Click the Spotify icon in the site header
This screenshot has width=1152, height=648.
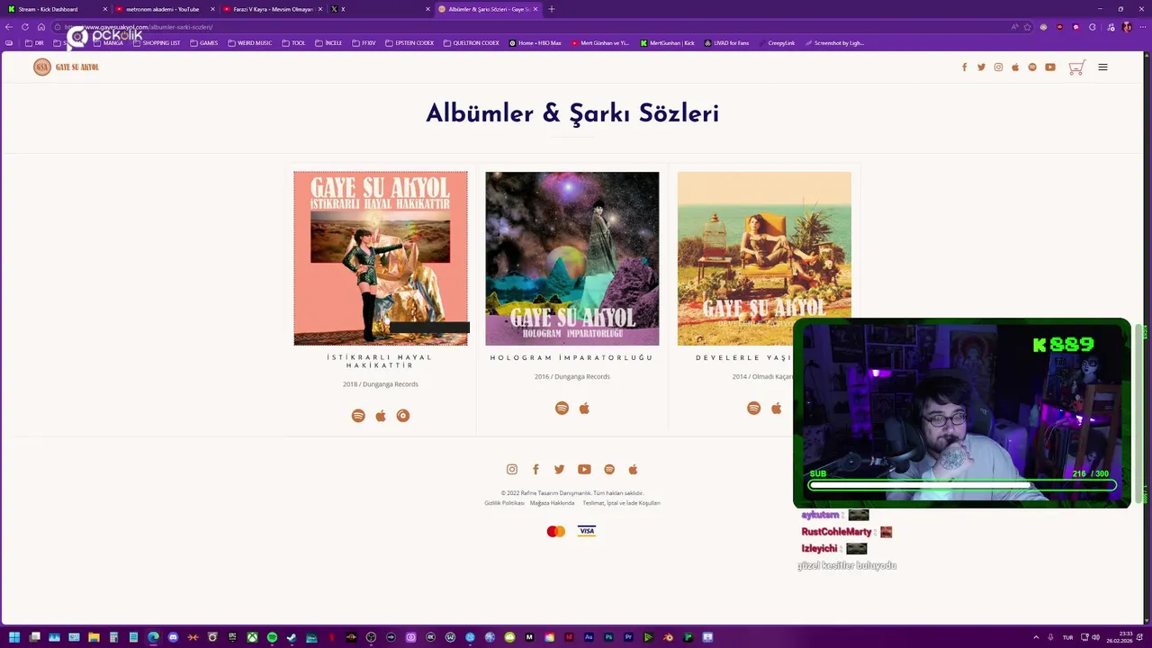[x=1032, y=67]
